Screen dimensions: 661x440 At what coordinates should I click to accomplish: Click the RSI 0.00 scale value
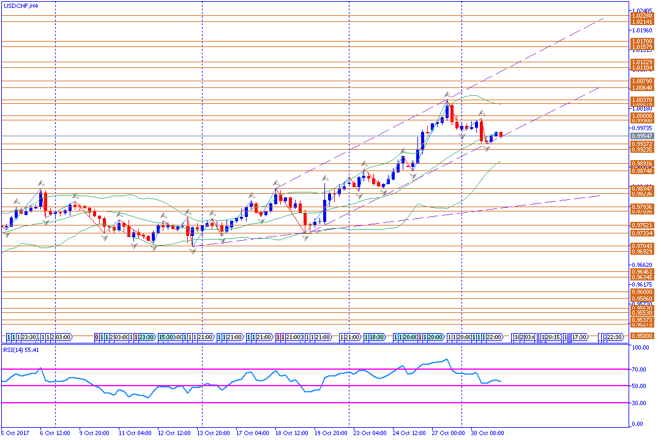(x=638, y=424)
